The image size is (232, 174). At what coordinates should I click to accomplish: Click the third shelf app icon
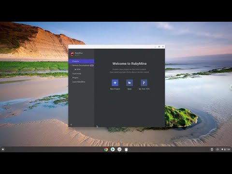[x=119, y=149]
